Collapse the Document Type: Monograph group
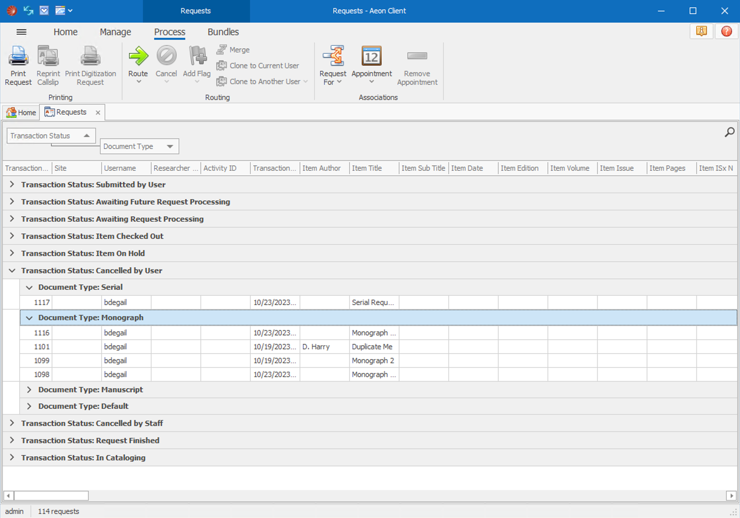Viewport: 740px width, 518px height. coord(29,318)
